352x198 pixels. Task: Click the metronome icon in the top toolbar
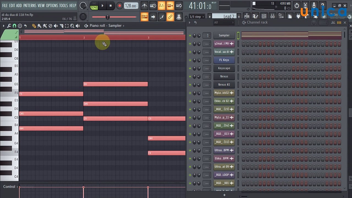click(144, 5)
